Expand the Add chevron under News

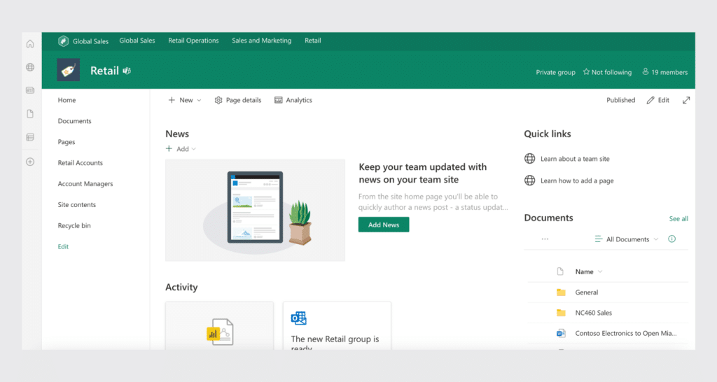194,149
